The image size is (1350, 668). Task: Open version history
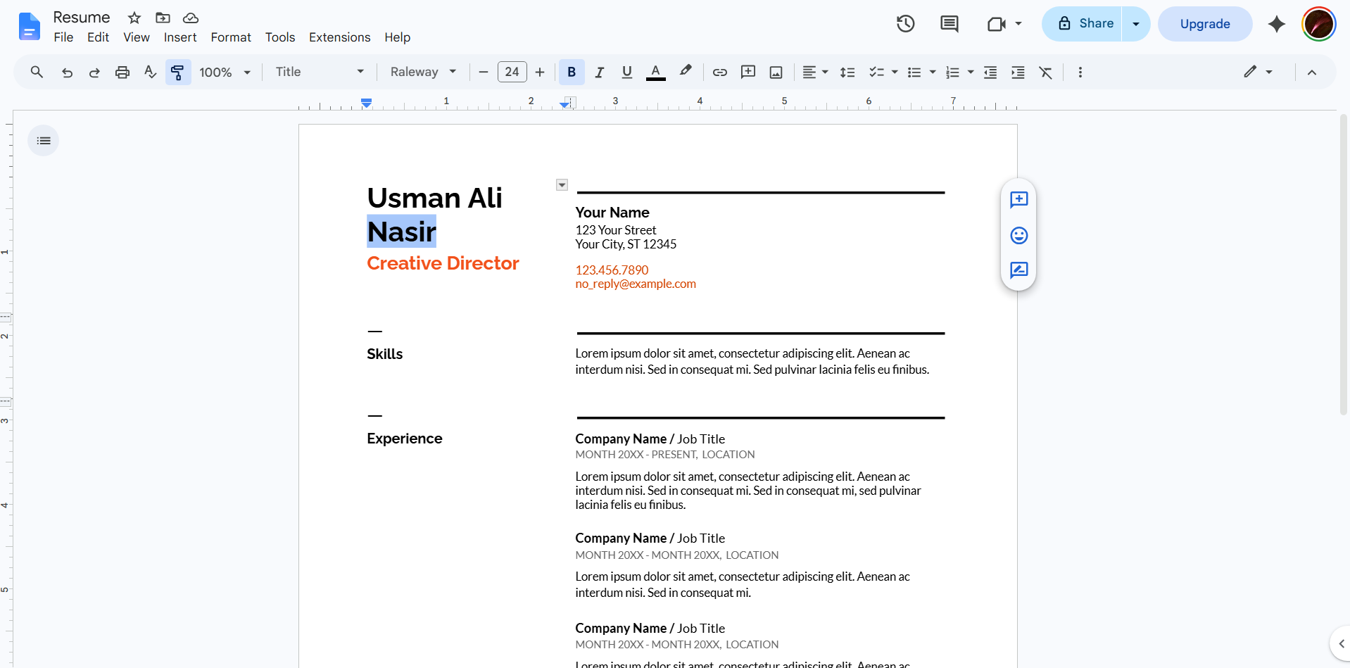click(906, 24)
